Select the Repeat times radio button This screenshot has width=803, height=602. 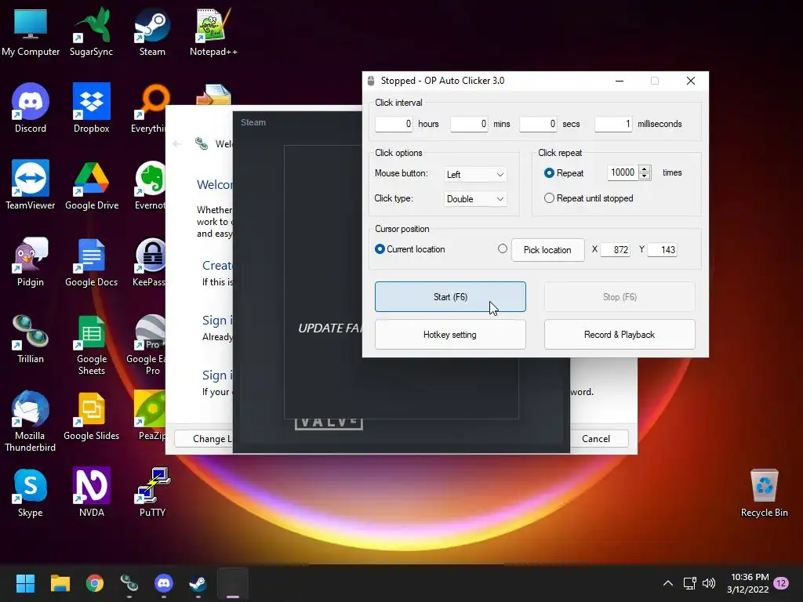click(x=549, y=173)
